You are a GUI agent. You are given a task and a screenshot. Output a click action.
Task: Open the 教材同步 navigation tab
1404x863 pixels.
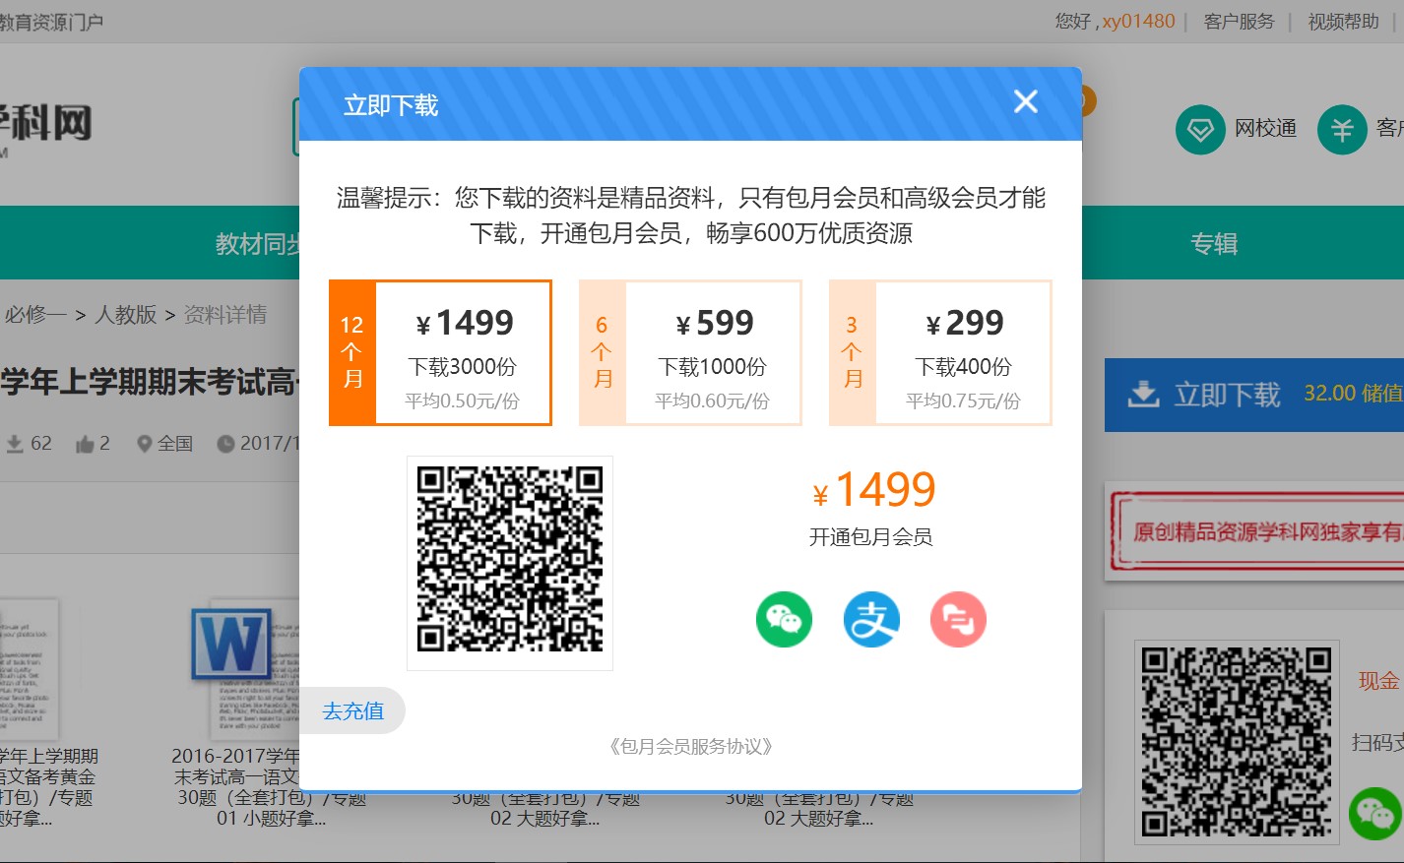258,244
